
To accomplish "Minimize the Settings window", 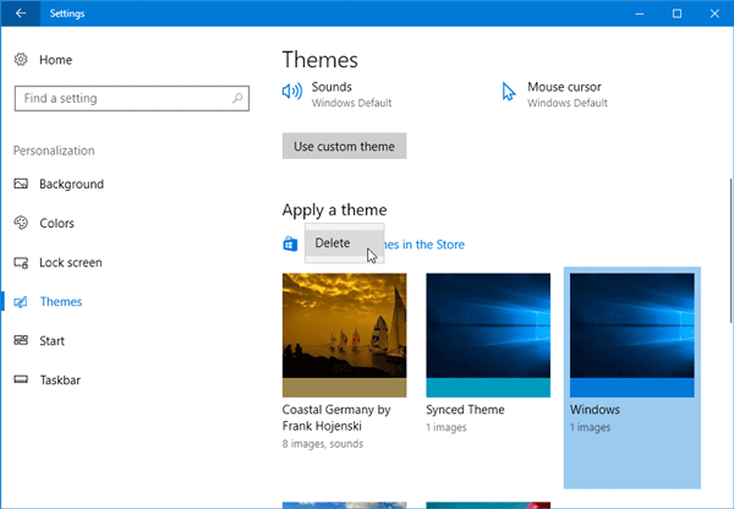I will [639, 13].
